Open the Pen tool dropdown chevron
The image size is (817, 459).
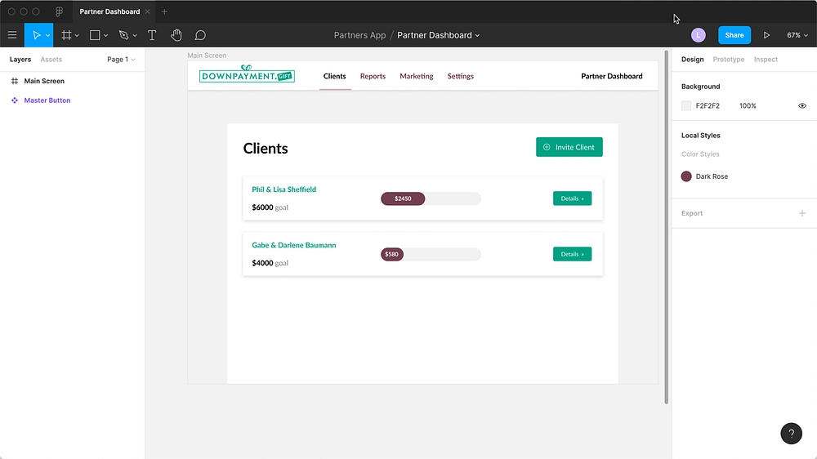[135, 35]
